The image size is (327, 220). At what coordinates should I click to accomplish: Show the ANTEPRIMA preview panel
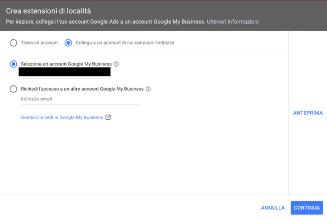308,113
